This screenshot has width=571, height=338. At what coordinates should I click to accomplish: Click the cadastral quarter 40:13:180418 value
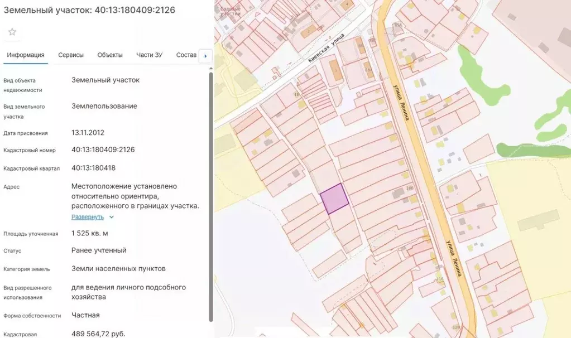tap(94, 168)
